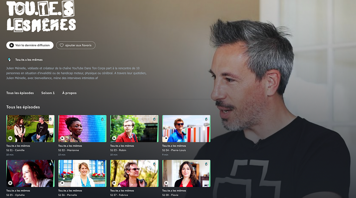Open the S1 E5 Ophélie episode thumbnail
The height and width of the screenshot is (198, 356).
[30, 174]
